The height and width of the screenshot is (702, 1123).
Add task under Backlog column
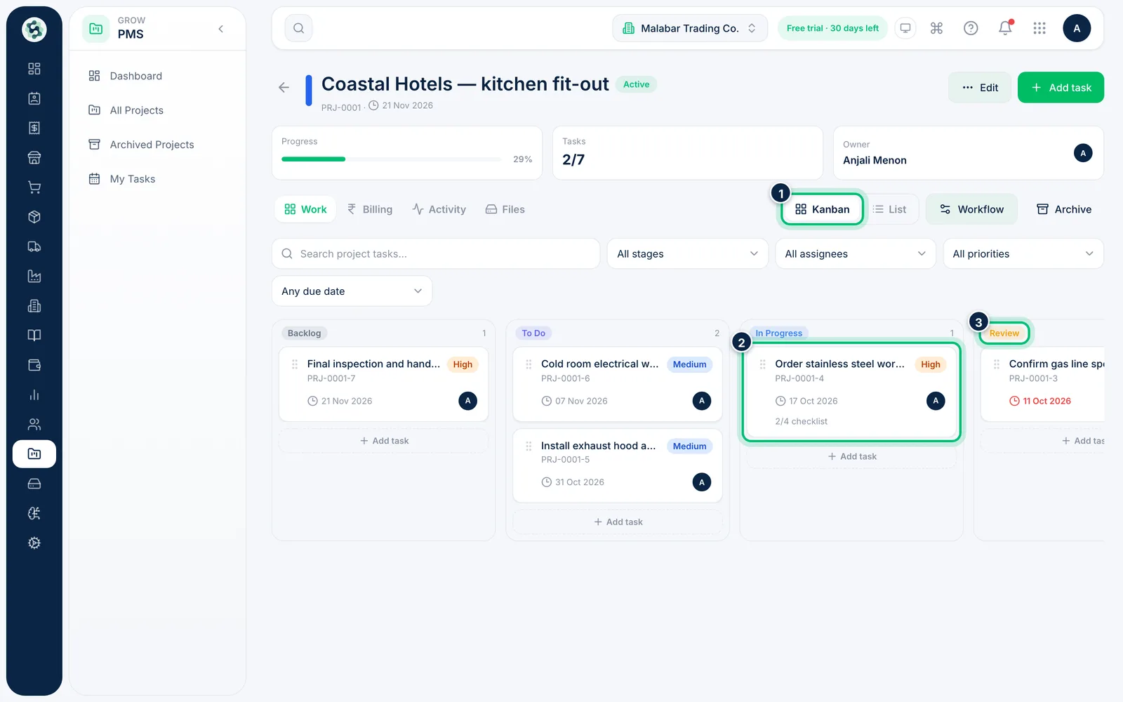pyautogui.click(x=384, y=441)
